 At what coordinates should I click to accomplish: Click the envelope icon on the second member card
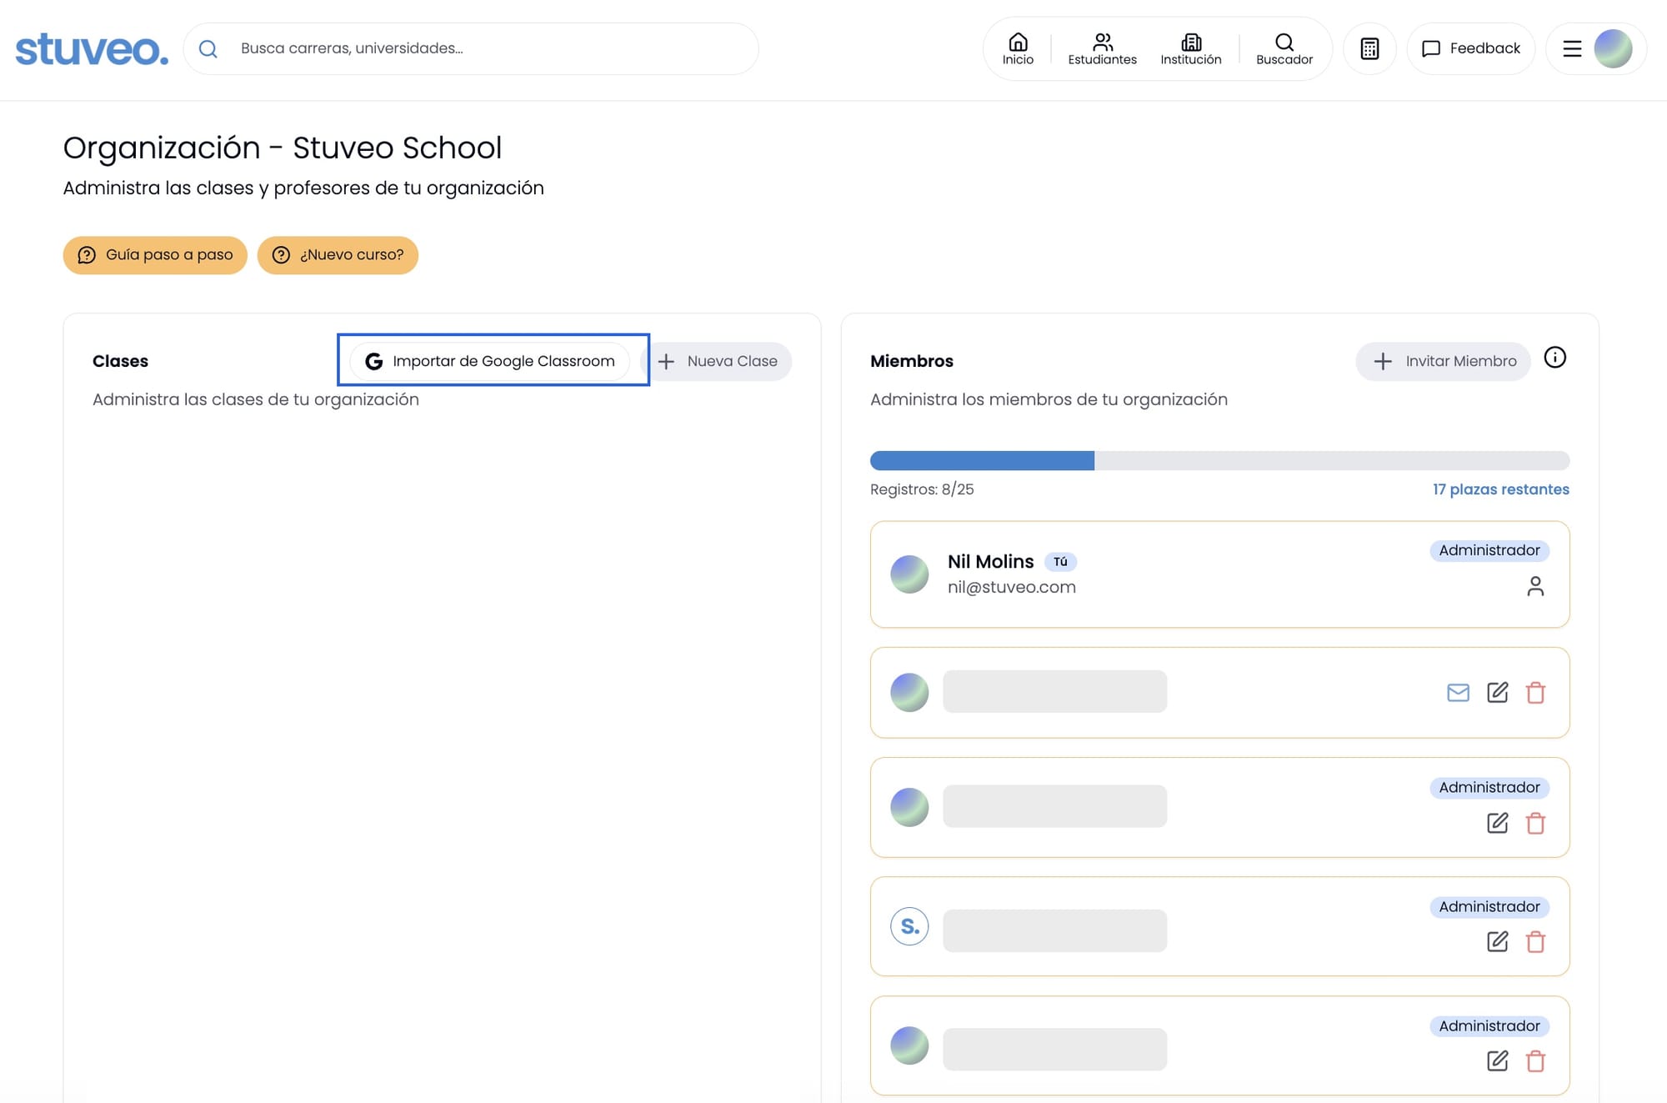pos(1458,693)
